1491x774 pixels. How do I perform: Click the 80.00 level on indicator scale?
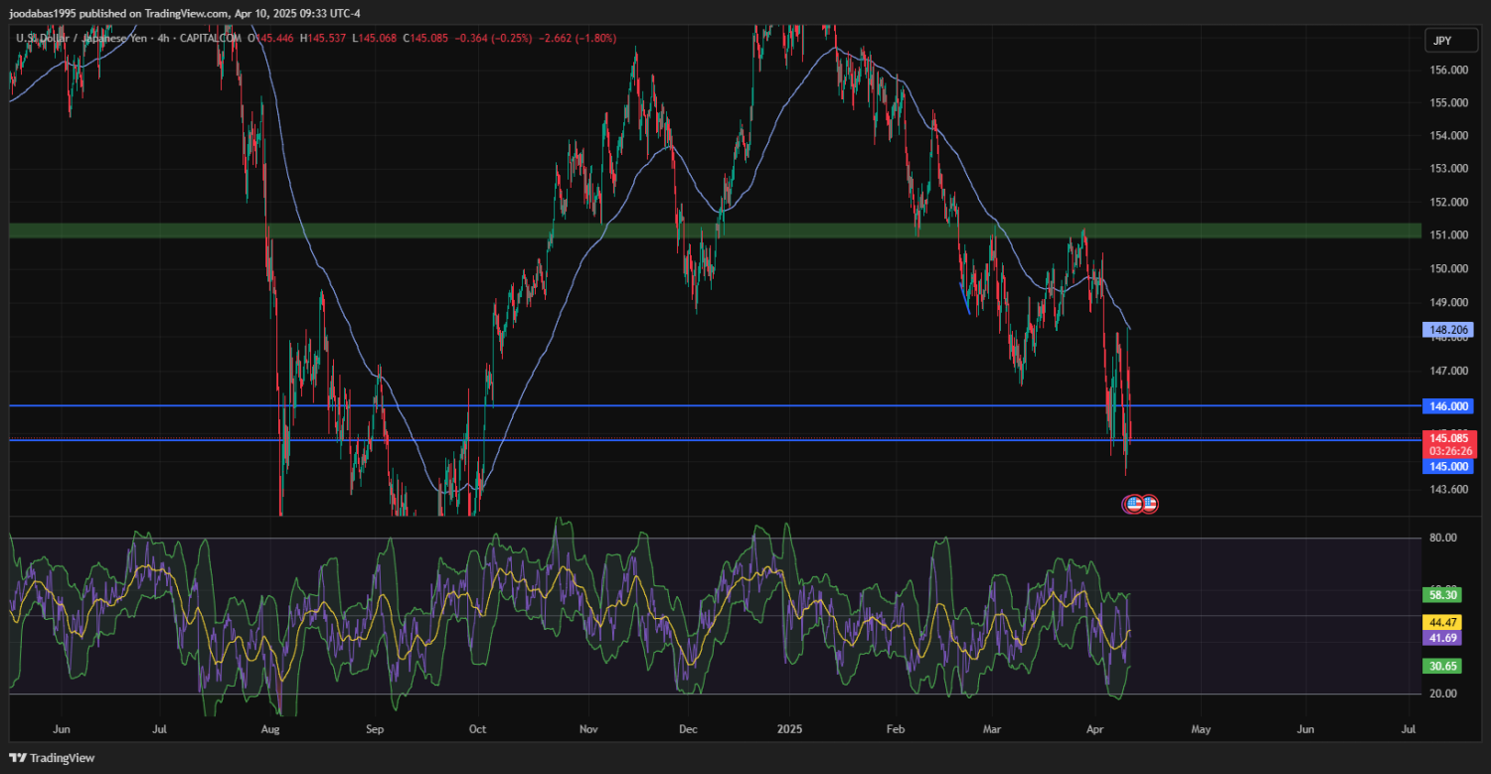coord(1444,538)
